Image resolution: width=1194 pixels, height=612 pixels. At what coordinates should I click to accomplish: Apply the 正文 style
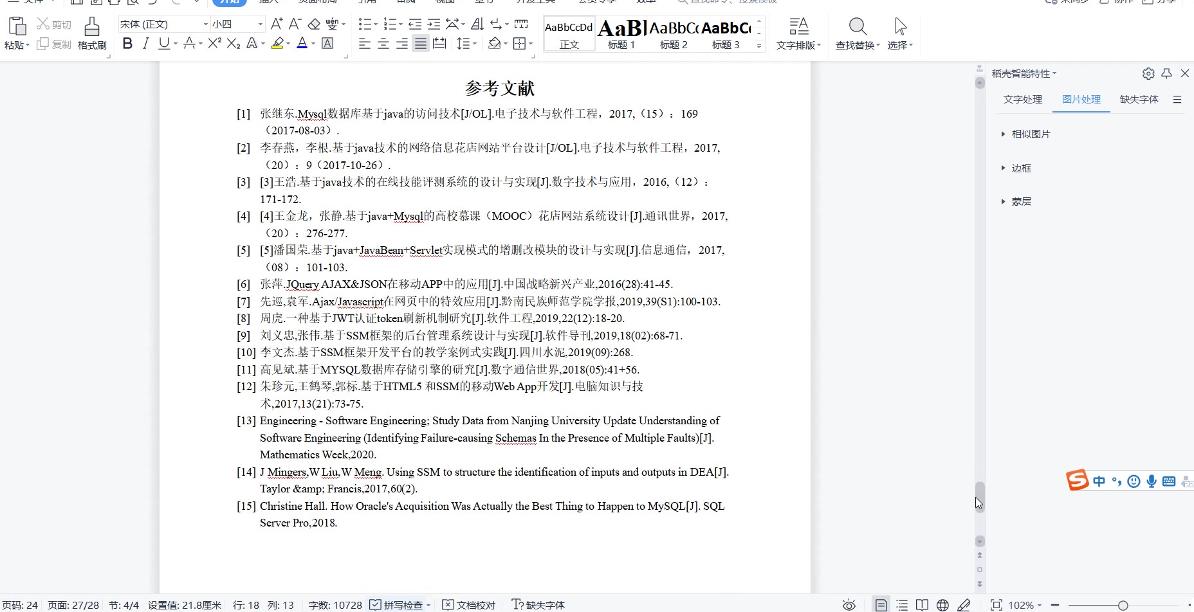[x=569, y=34]
